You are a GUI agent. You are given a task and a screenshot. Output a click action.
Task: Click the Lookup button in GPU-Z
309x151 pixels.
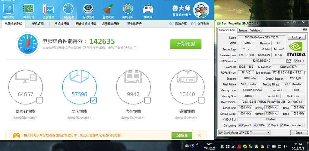click(x=296, y=37)
